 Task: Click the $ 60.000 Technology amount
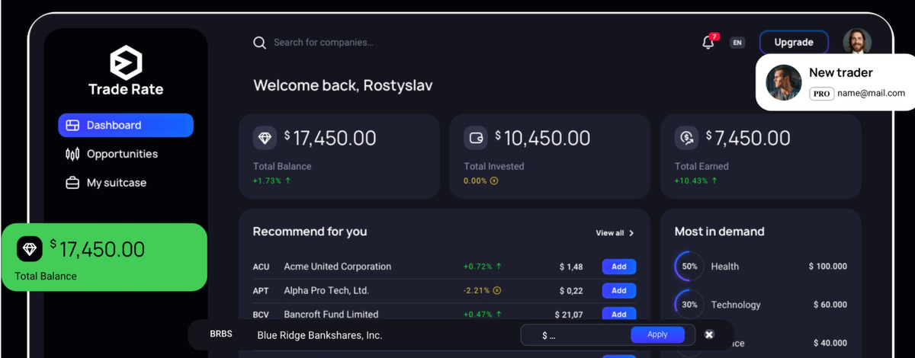click(830, 305)
